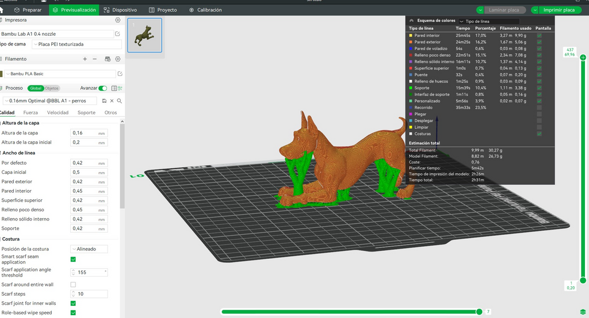Screen dimensions: 589x318
Task: Open printer settings gear in Impresora header
Action: [117, 20]
